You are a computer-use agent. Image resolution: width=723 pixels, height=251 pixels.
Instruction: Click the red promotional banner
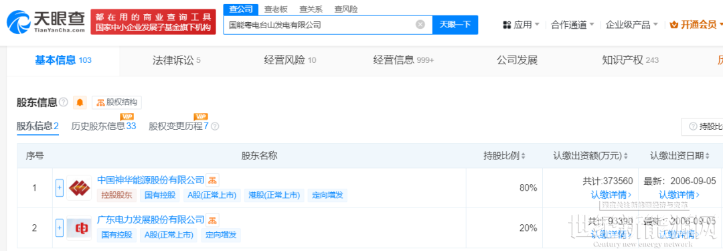pyautogui.click(x=153, y=22)
